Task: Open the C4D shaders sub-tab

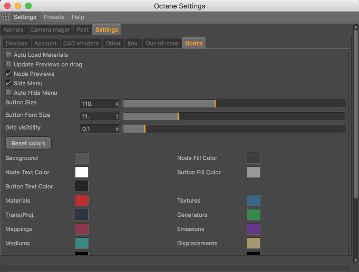Action: 81,44
